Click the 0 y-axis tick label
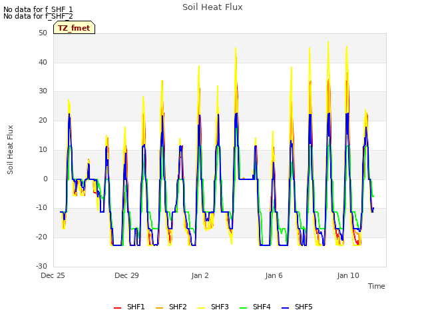Viewport: 426px width, 320px height. [x=45, y=179]
